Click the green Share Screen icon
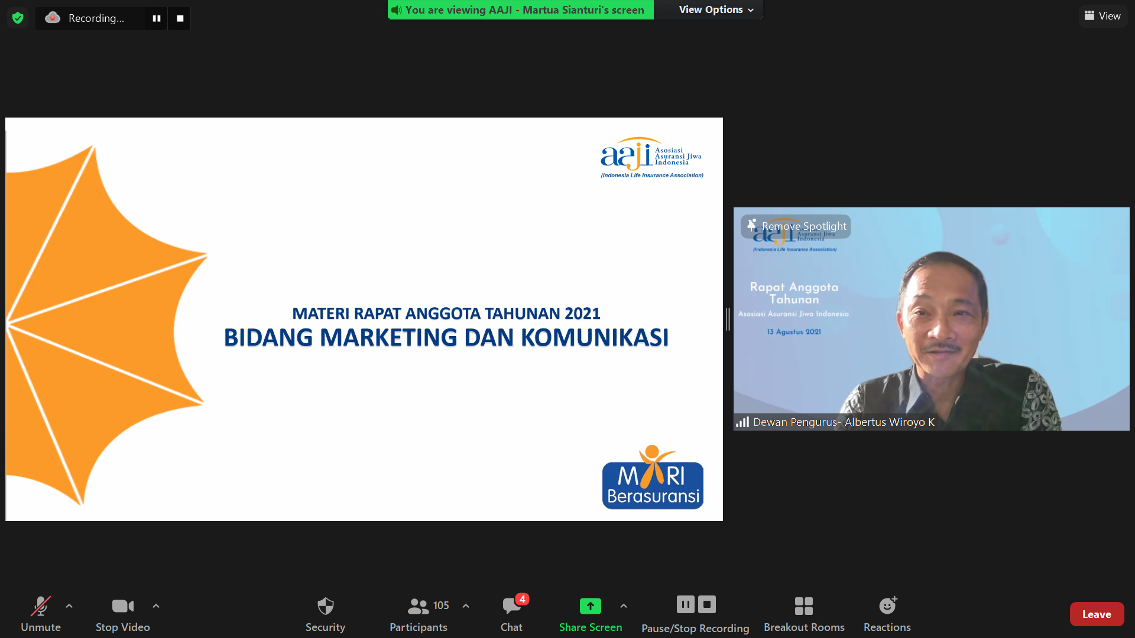This screenshot has width=1135, height=638. click(x=591, y=606)
